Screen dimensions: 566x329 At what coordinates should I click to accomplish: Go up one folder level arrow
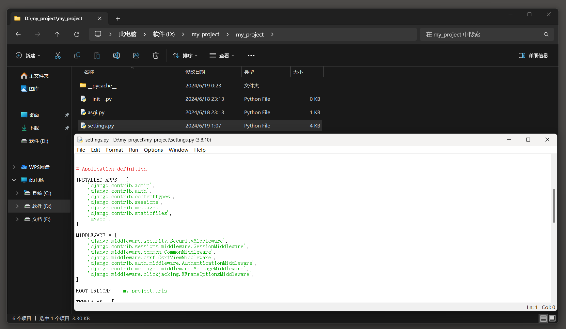click(57, 34)
